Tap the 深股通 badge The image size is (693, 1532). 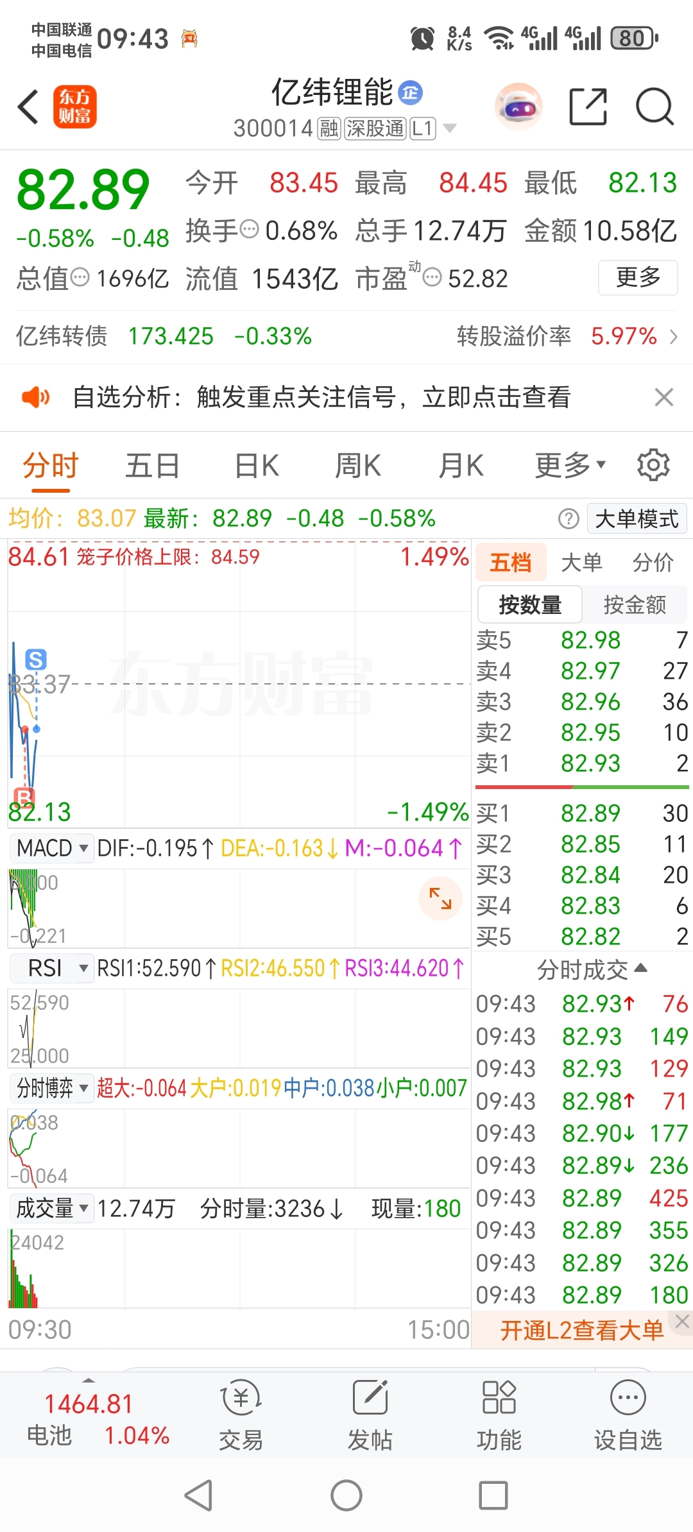[x=375, y=128]
